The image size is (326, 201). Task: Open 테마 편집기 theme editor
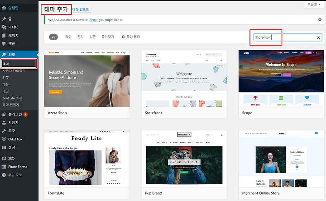(10, 105)
